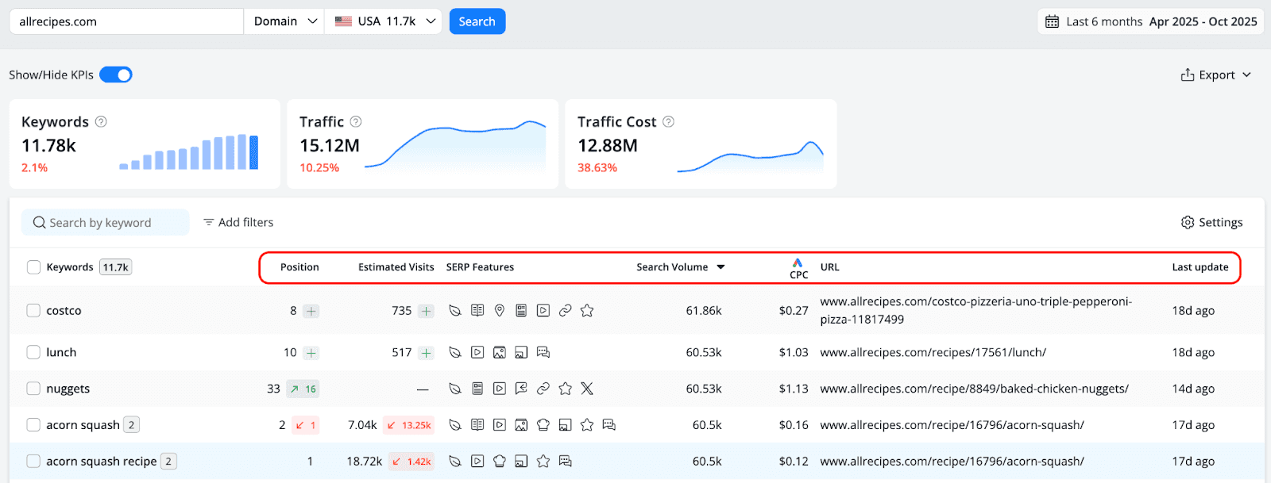Click the Position column header
1271x483 pixels.
tap(299, 267)
